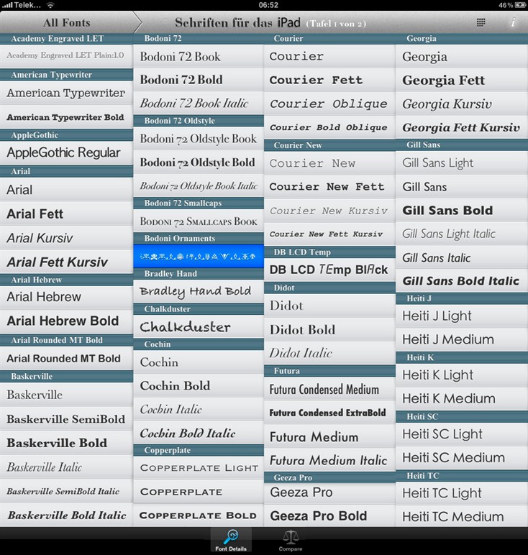Select Heiti TC Medium
The height and width of the screenshot is (555, 528).
(x=462, y=516)
